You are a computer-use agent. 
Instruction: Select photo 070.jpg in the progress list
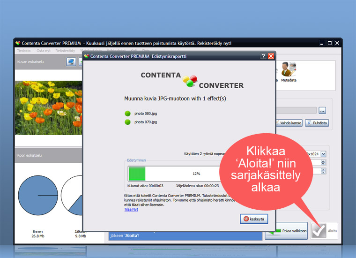146,122
